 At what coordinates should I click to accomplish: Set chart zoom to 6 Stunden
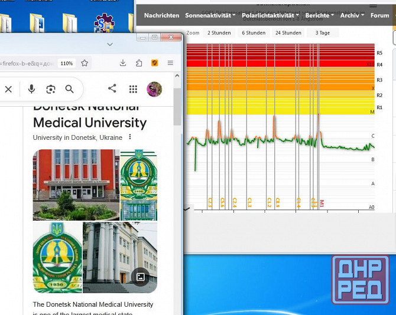254,33
